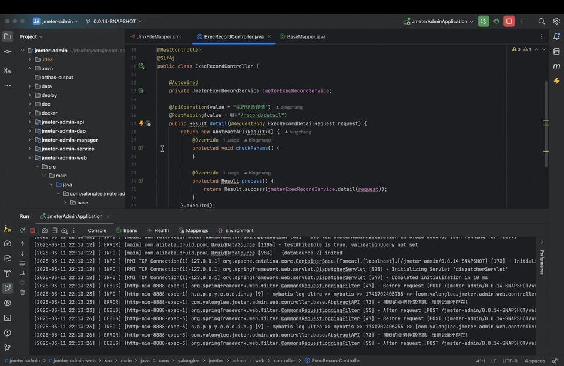Switch to the Beans tab
Image resolution: width=564 pixels, height=366 pixels.
126,230
